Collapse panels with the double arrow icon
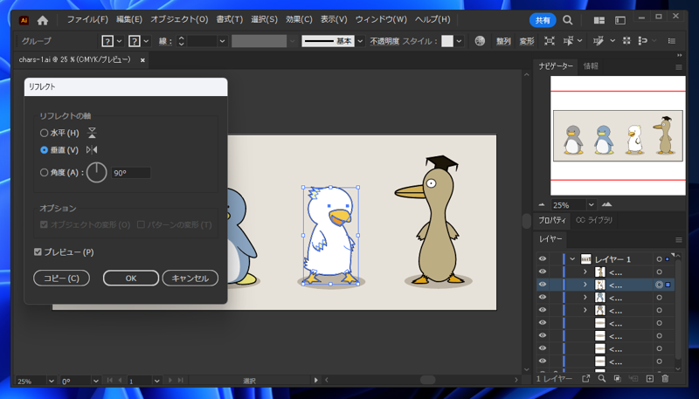 [x=680, y=55]
